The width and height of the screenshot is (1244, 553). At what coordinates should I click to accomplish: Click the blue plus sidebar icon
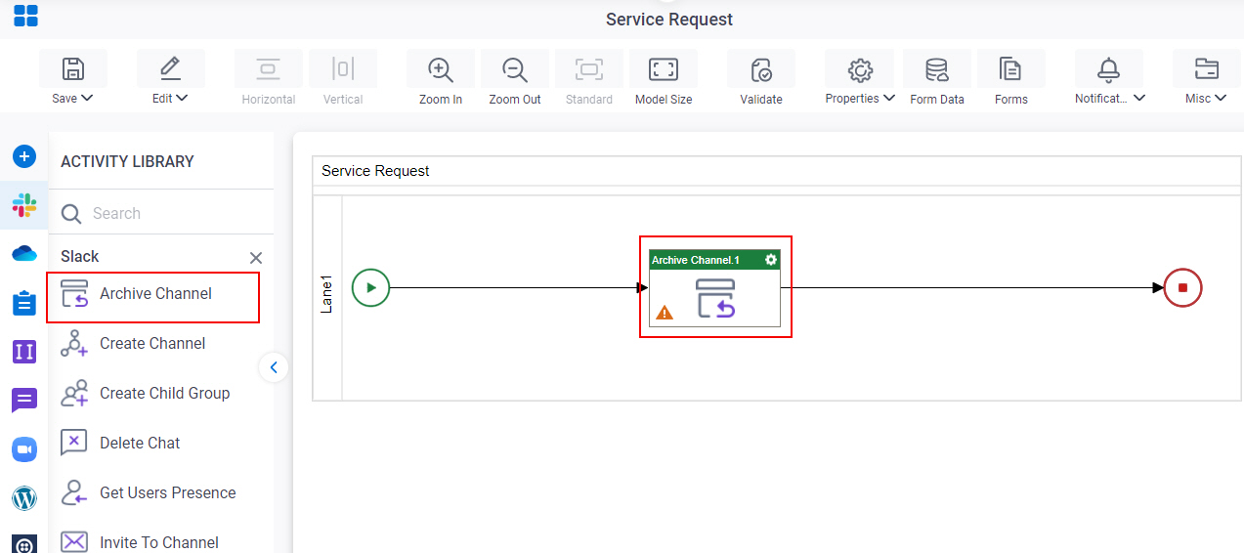(24, 156)
